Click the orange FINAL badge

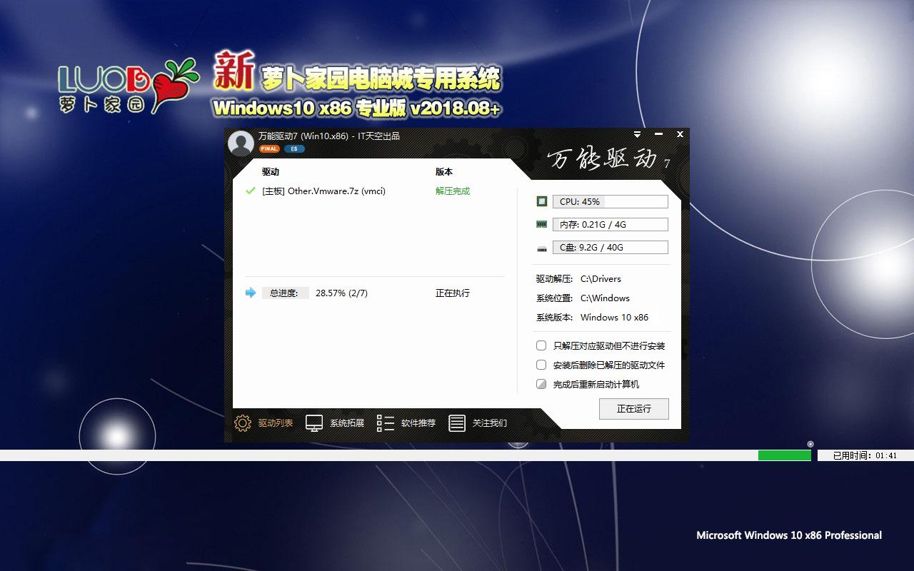pos(269,149)
